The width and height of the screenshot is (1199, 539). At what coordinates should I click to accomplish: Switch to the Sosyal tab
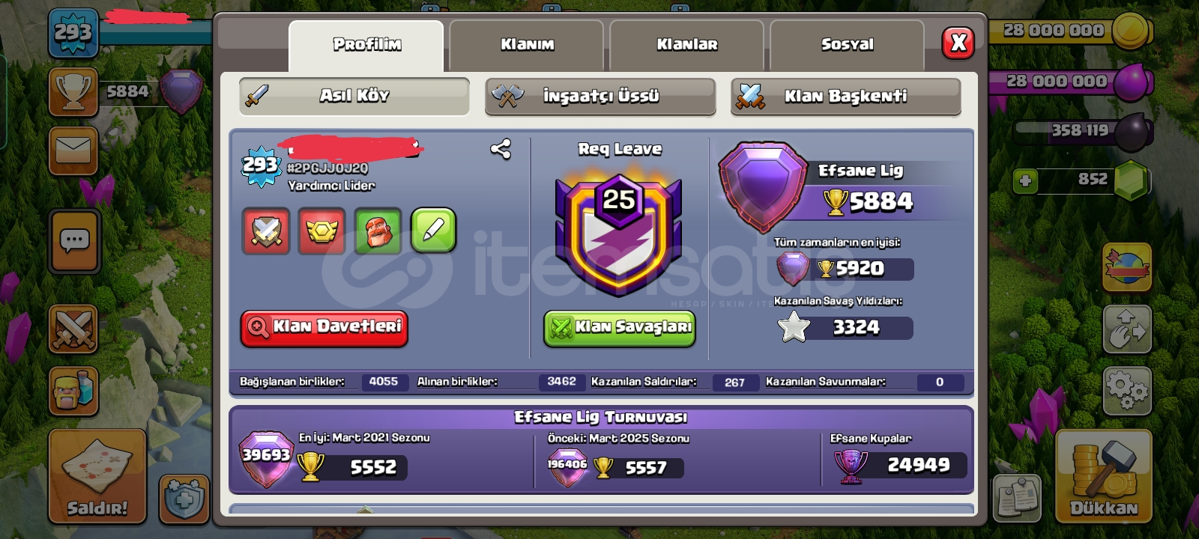coord(847,45)
